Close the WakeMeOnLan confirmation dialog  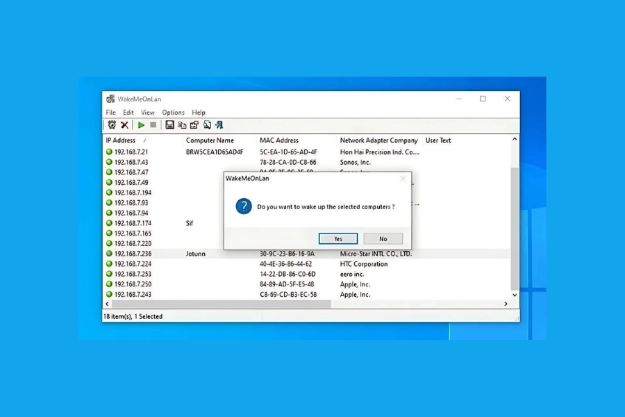pyautogui.click(x=403, y=179)
